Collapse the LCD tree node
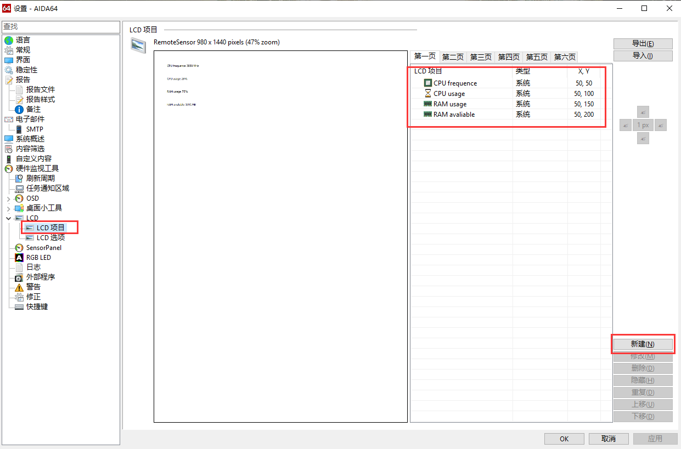 click(x=8, y=218)
